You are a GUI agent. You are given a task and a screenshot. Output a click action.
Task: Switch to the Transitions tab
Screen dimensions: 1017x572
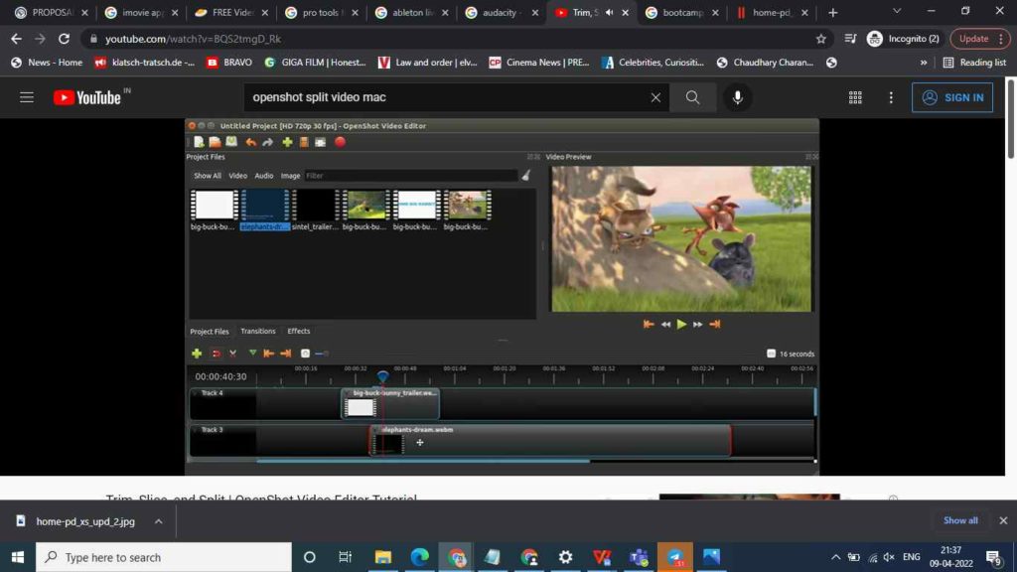tap(258, 331)
